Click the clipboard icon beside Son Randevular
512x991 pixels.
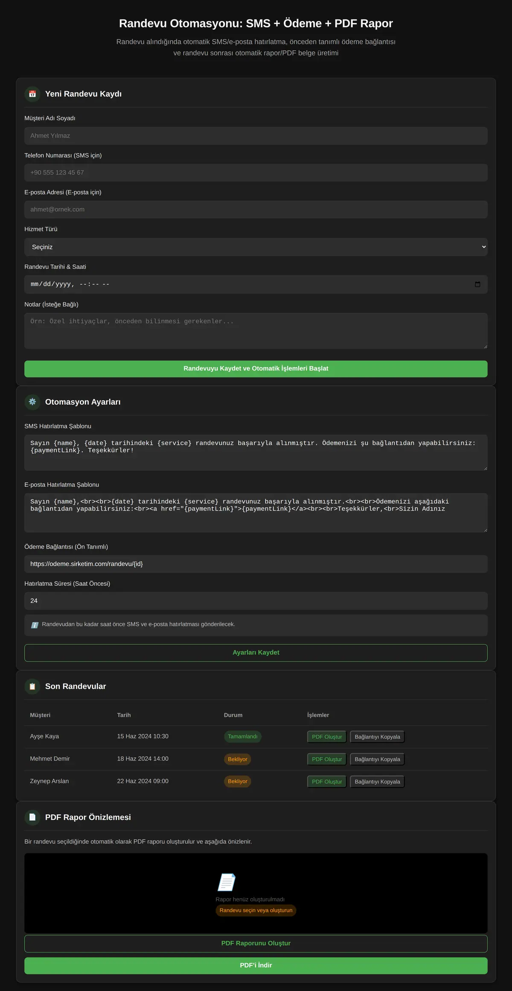click(32, 686)
